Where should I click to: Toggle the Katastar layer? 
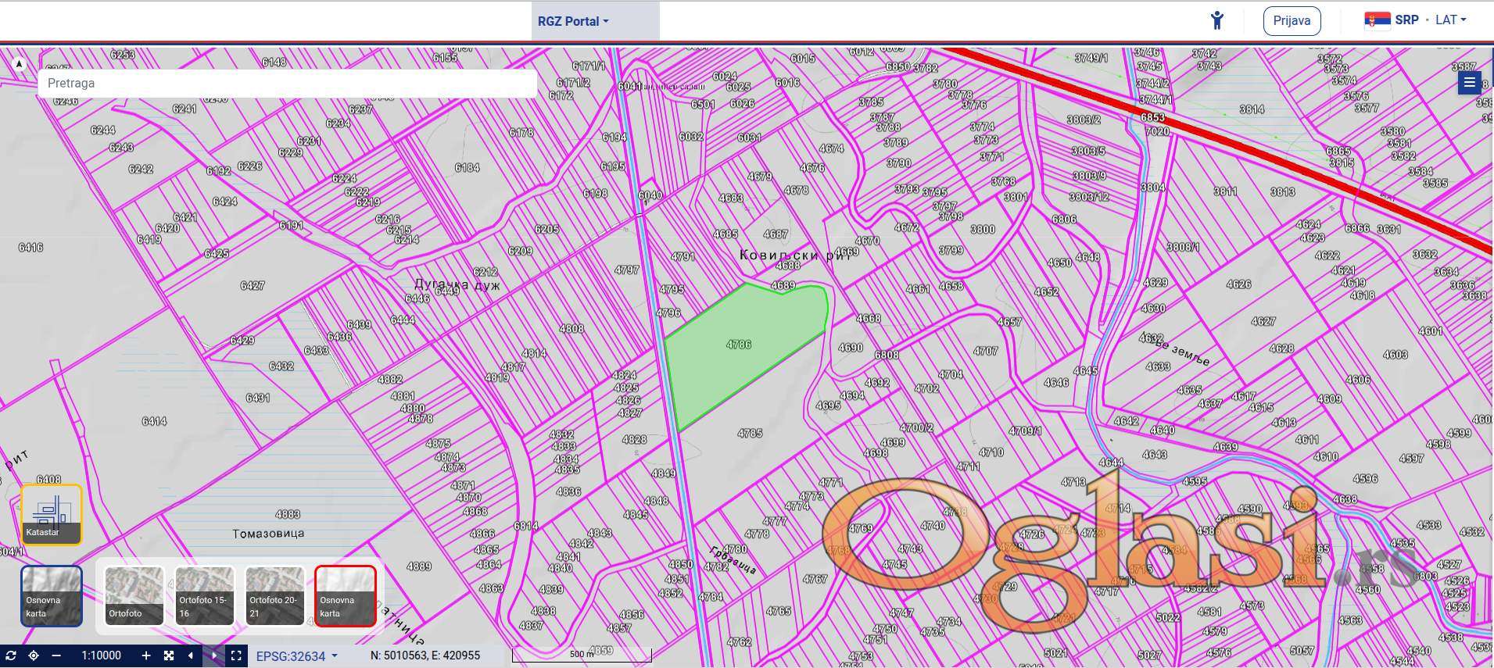(51, 514)
